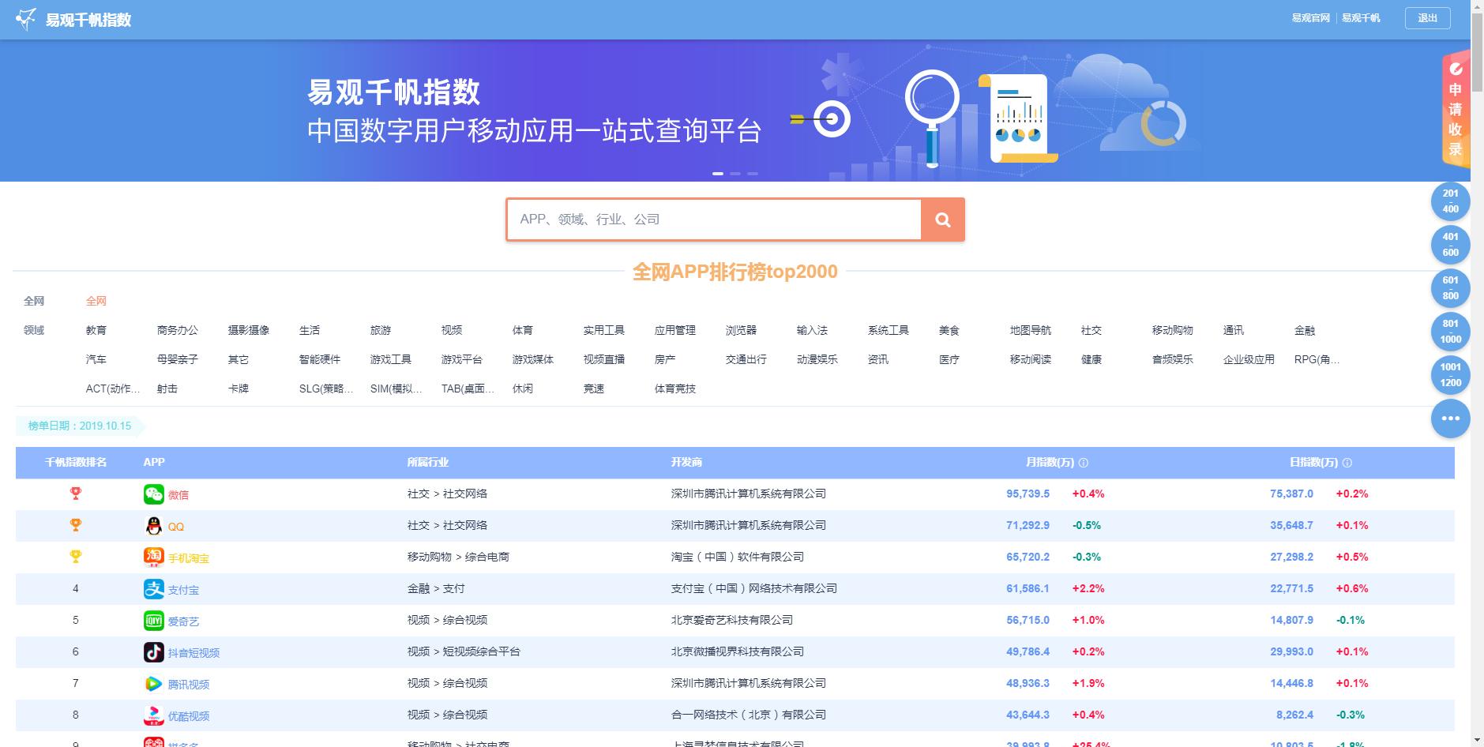Expand more rank ranges with ellipsis button
This screenshot has width=1484, height=747.
pyautogui.click(x=1450, y=419)
